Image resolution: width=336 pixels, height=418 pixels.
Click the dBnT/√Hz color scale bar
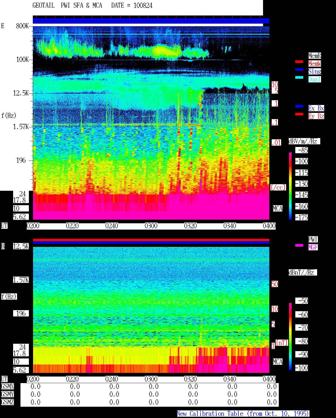pos(290,337)
